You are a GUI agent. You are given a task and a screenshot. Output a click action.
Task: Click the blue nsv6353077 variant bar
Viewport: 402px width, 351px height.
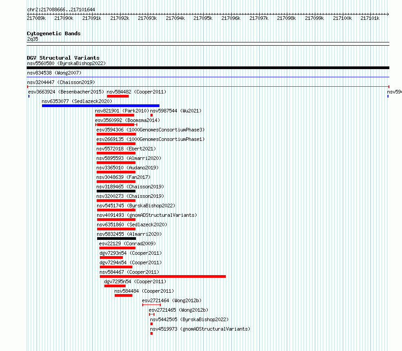coord(101,106)
